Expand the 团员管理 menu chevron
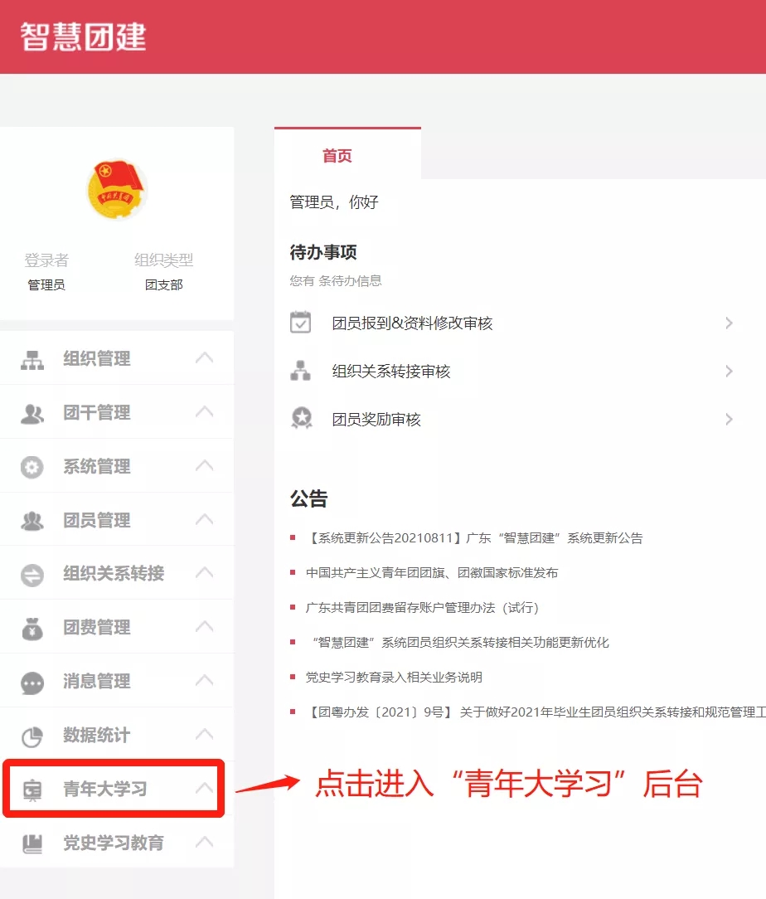This screenshot has width=766, height=899. click(204, 520)
